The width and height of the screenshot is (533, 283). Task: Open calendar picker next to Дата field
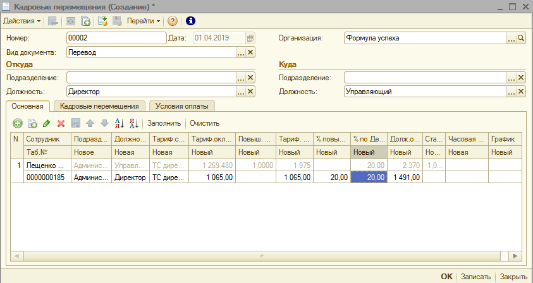point(250,38)
